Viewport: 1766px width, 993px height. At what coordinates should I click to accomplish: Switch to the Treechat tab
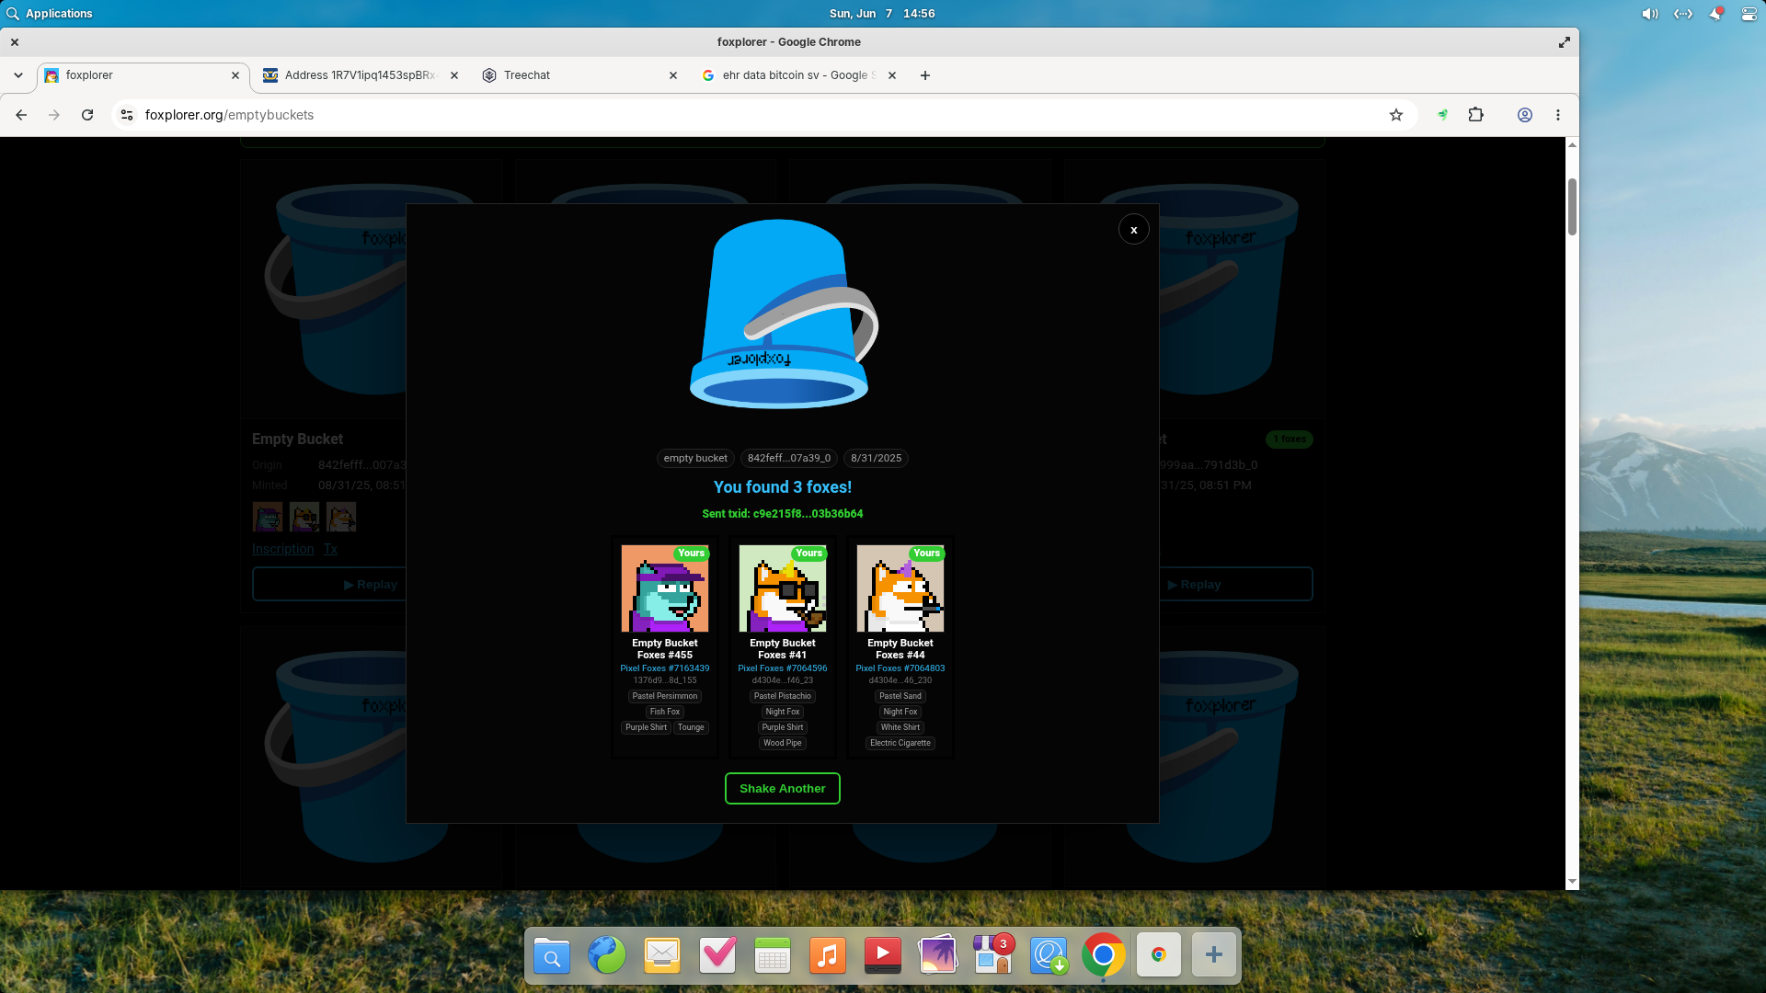tap(579, 75)
